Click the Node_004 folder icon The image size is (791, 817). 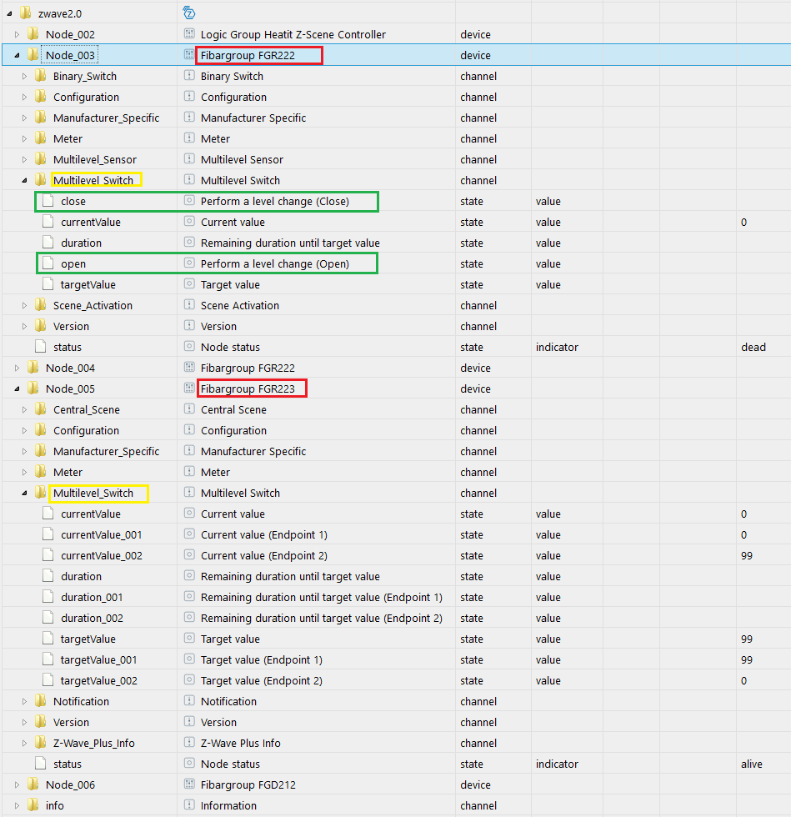[33, 368]
